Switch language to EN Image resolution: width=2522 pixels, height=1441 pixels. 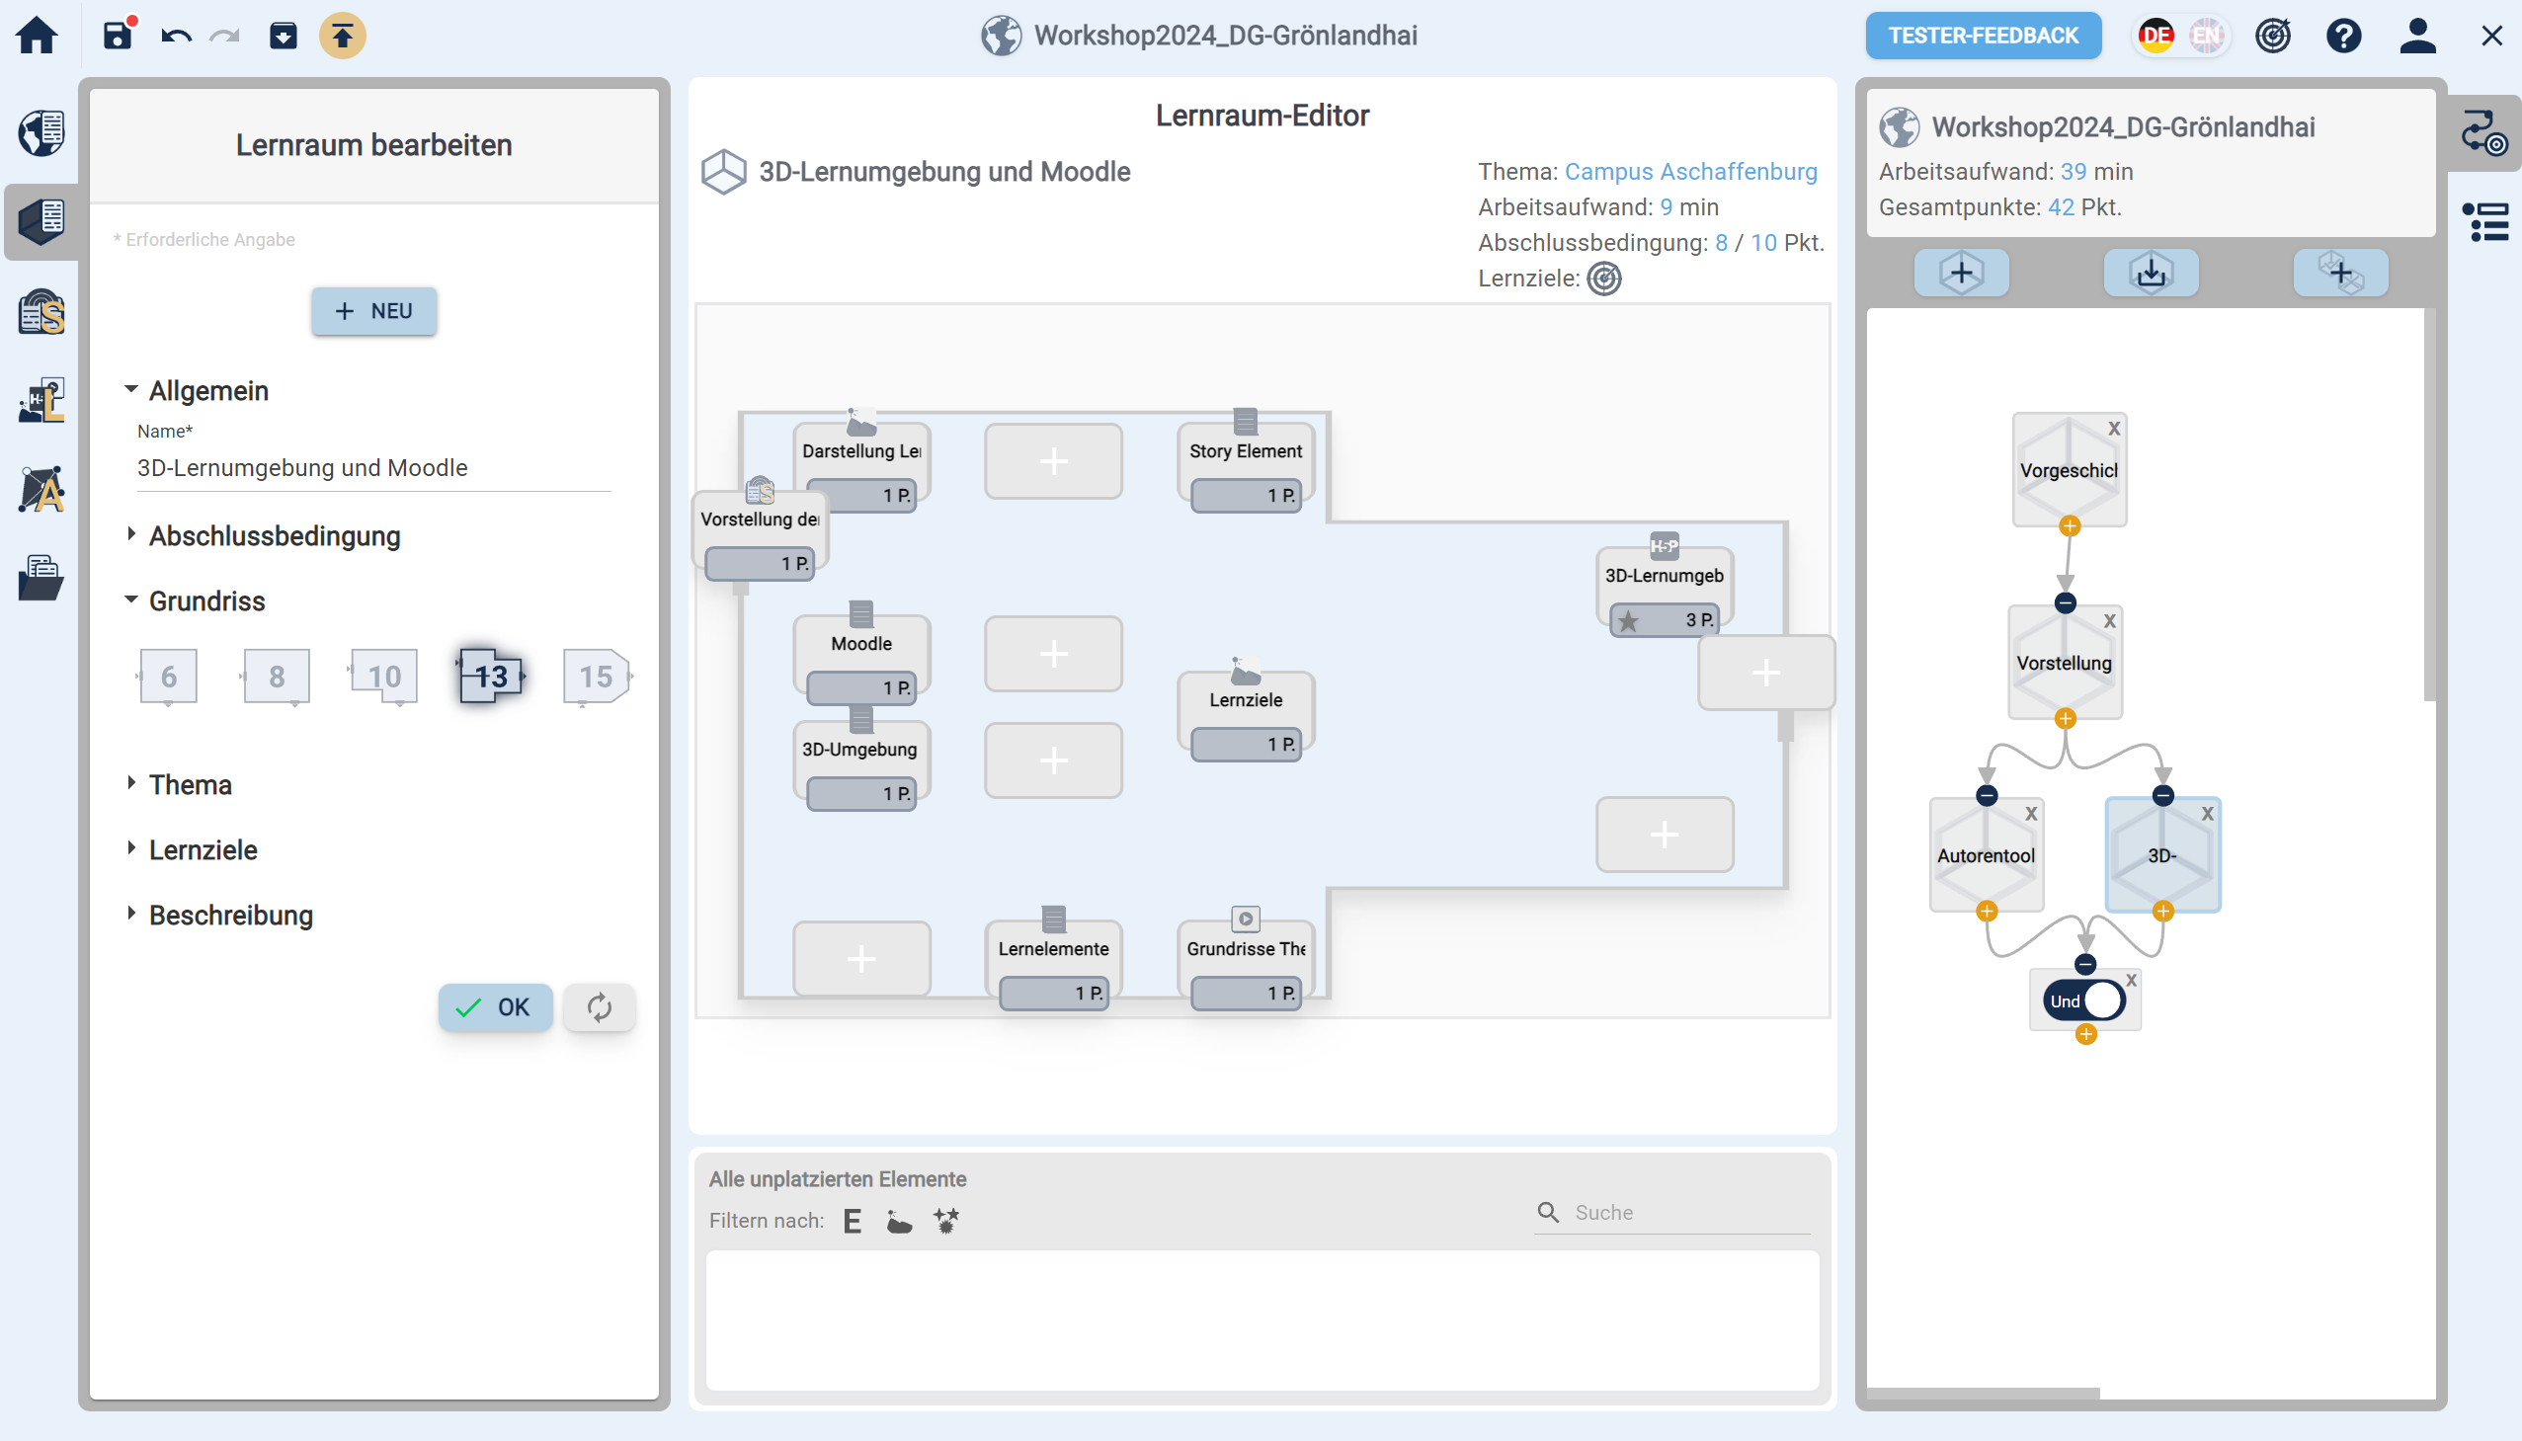[x=2205, y=36]
